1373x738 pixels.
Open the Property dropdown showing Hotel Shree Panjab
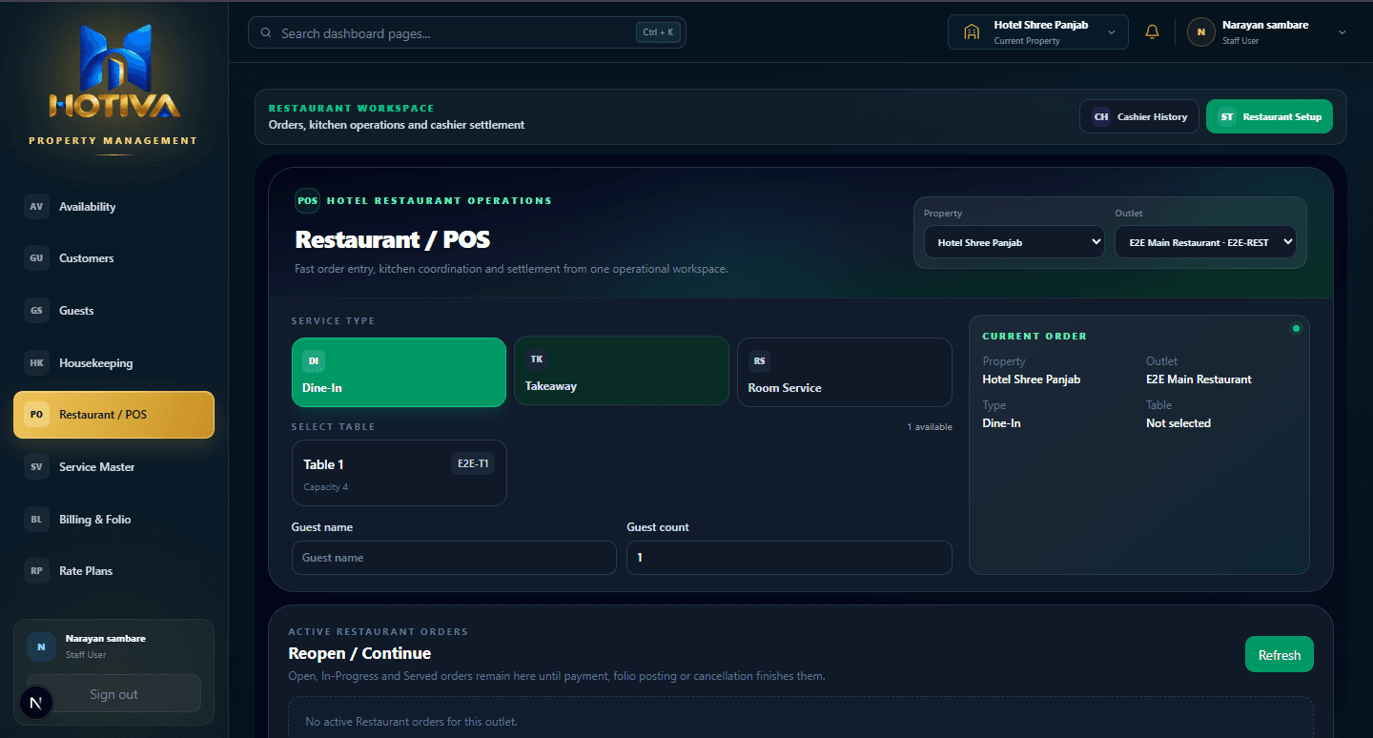(x=1014, y=242)
